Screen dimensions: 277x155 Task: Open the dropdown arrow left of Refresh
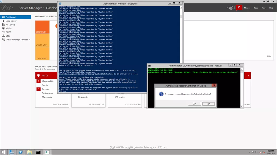[227, 8]
